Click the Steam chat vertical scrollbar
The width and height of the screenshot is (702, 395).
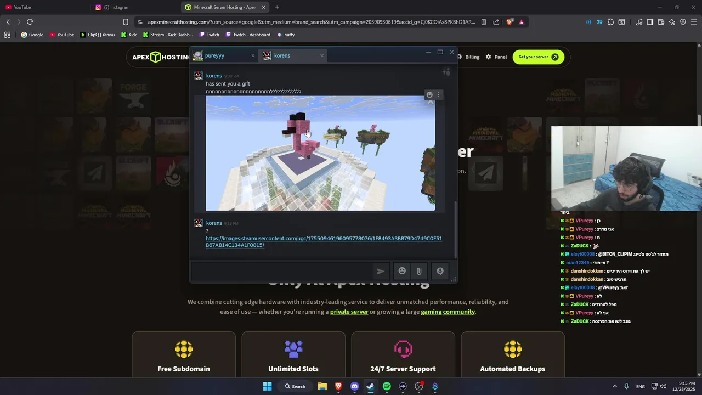click(x=455, y=229)
